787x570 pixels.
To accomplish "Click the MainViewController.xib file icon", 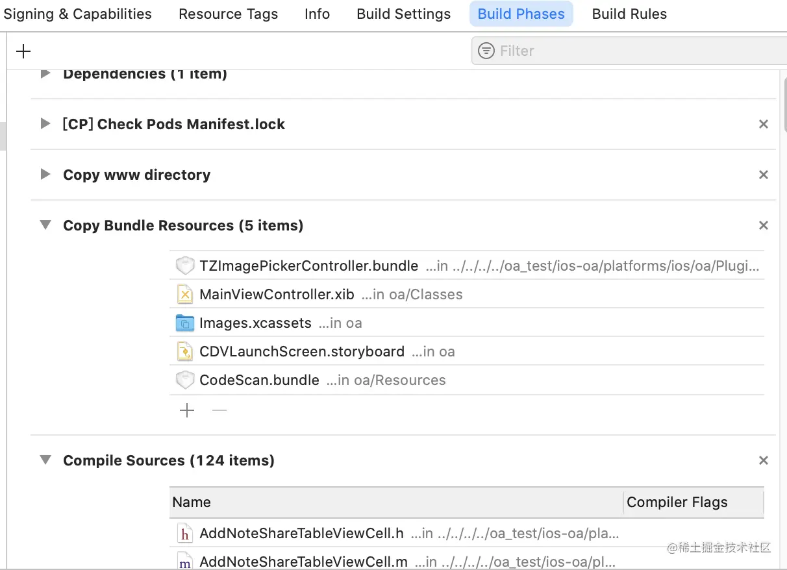I will [185, 295].
